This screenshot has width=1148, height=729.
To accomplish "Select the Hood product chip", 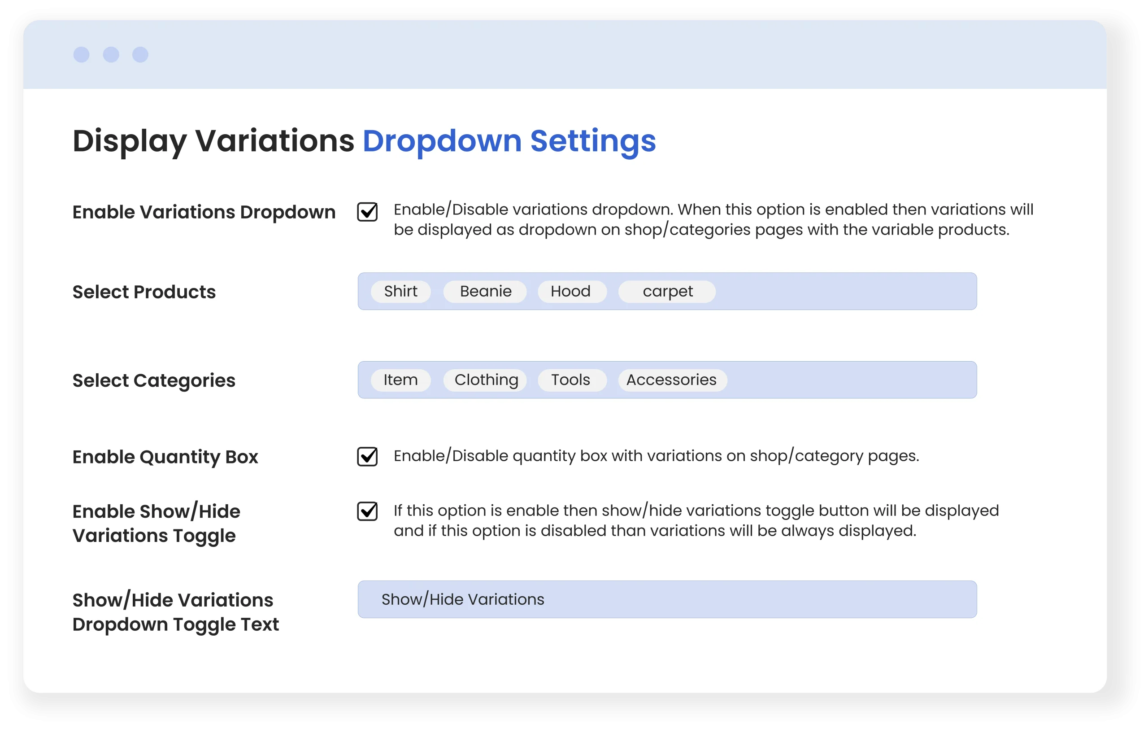I will tap(572, 291).
